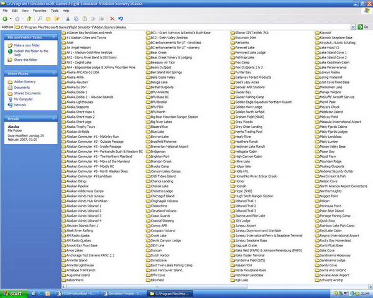Collapse the File and Folder Tasks panel
The image size is (373, 298).
53,38
